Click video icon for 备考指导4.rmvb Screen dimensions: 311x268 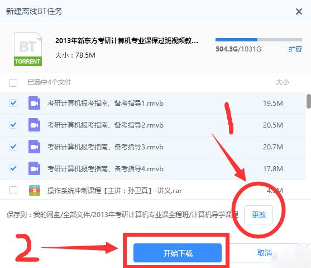click(x=34, y=168)
